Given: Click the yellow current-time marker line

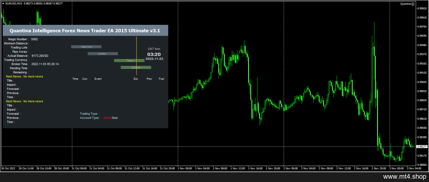Looking at the screenshot, I should coord(136,56).
